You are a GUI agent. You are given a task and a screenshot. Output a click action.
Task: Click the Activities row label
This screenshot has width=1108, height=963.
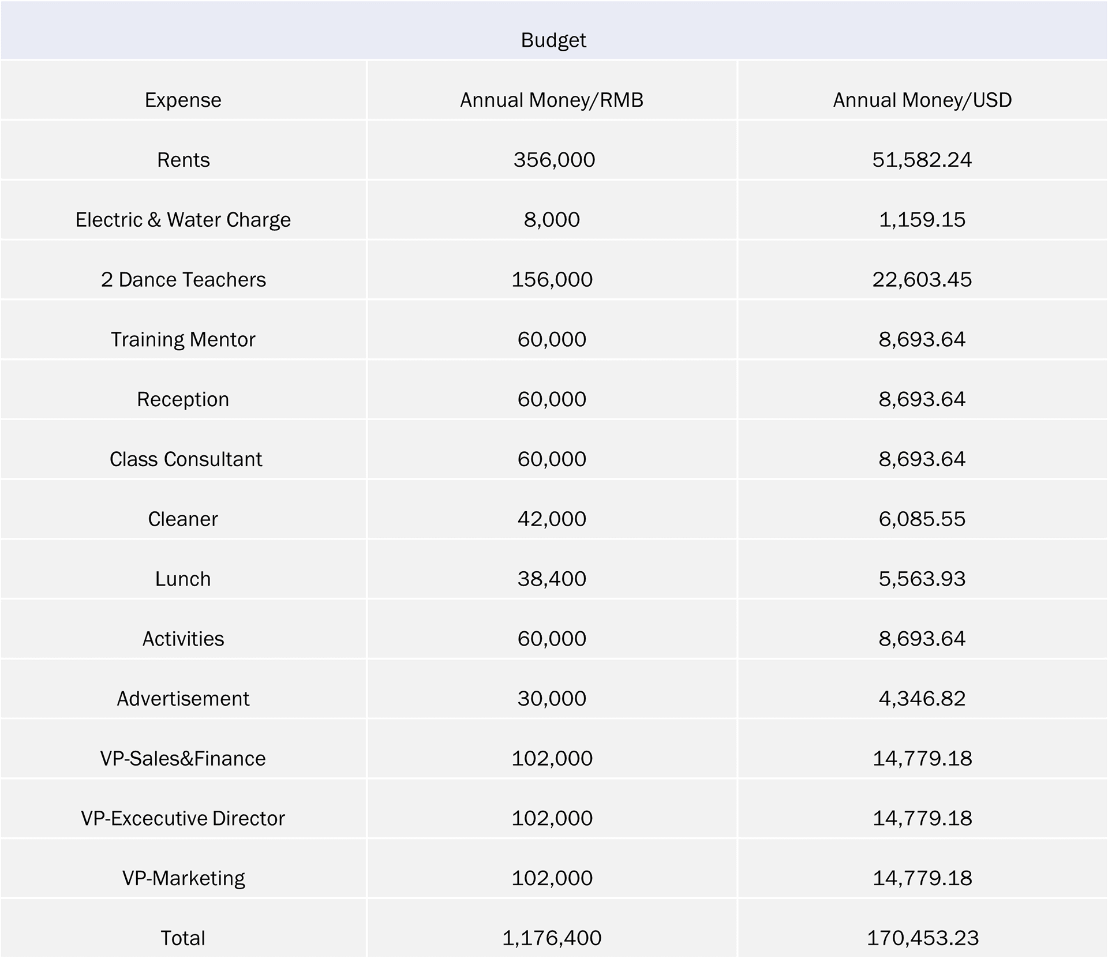(183, 639)
